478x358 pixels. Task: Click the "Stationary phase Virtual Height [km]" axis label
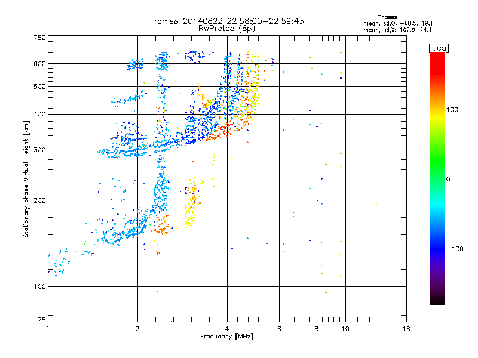coord(26,180)
